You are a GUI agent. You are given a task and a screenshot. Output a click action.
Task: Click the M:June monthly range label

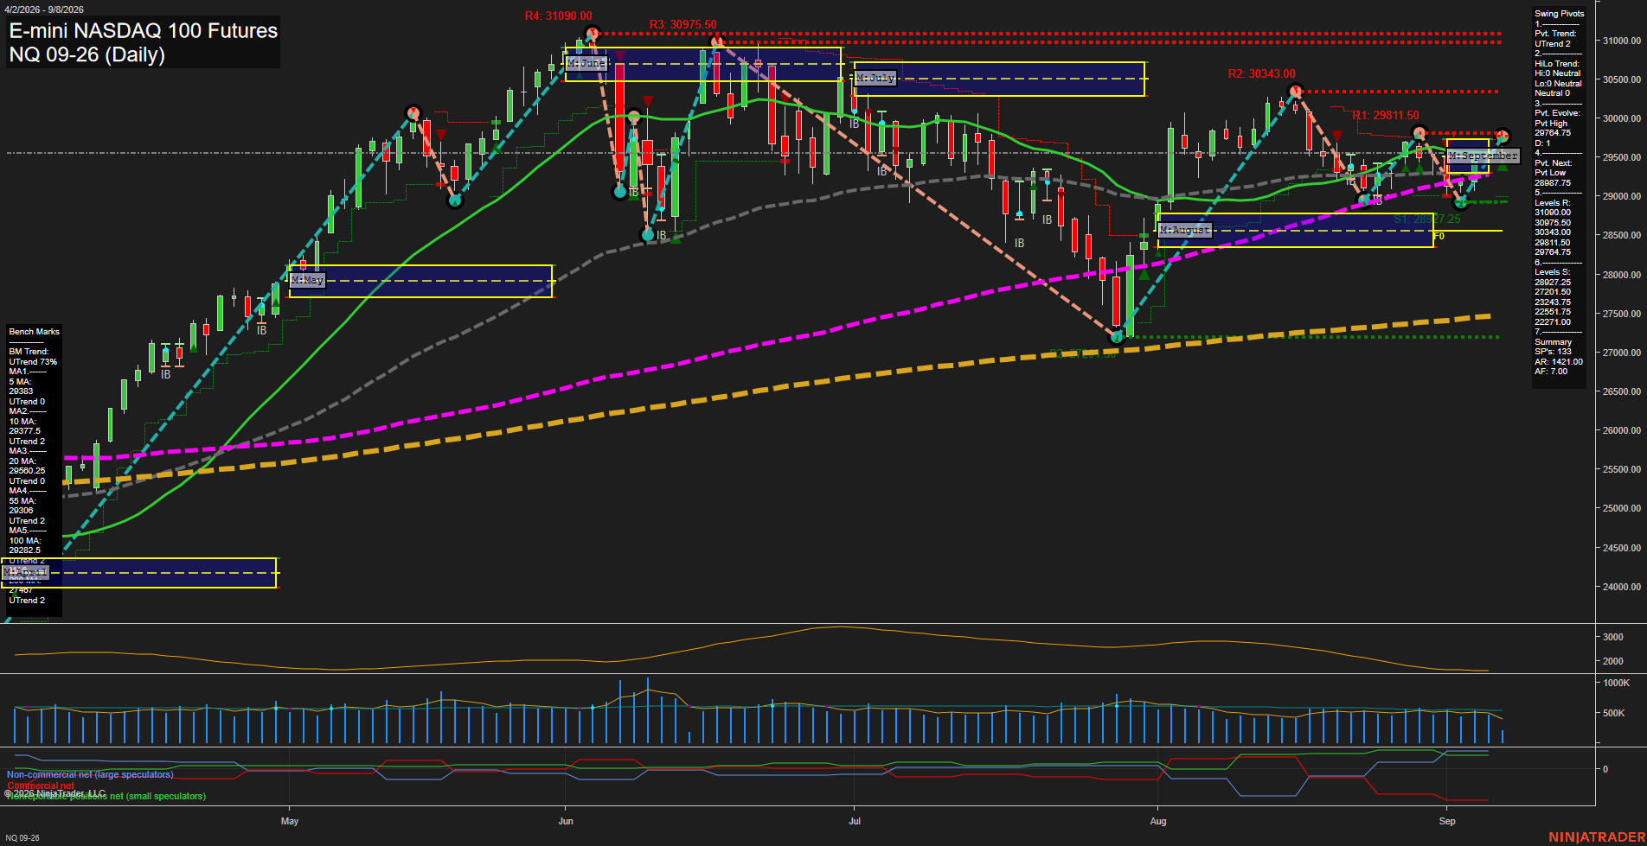tap(586, 63)
